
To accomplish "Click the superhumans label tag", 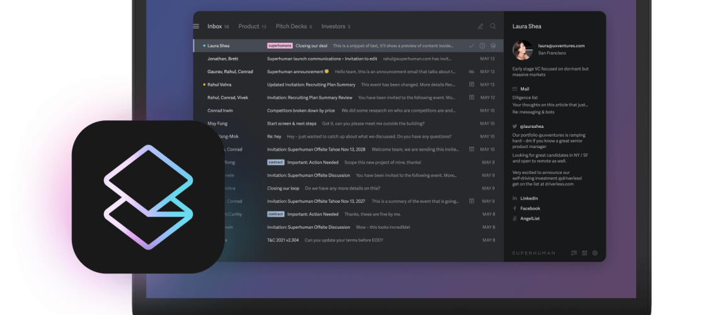I will click(x=280, y=46).
